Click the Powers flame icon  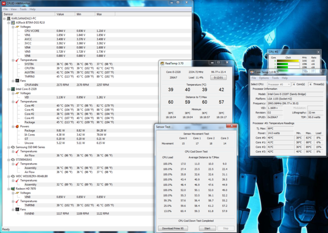point(17,126)
